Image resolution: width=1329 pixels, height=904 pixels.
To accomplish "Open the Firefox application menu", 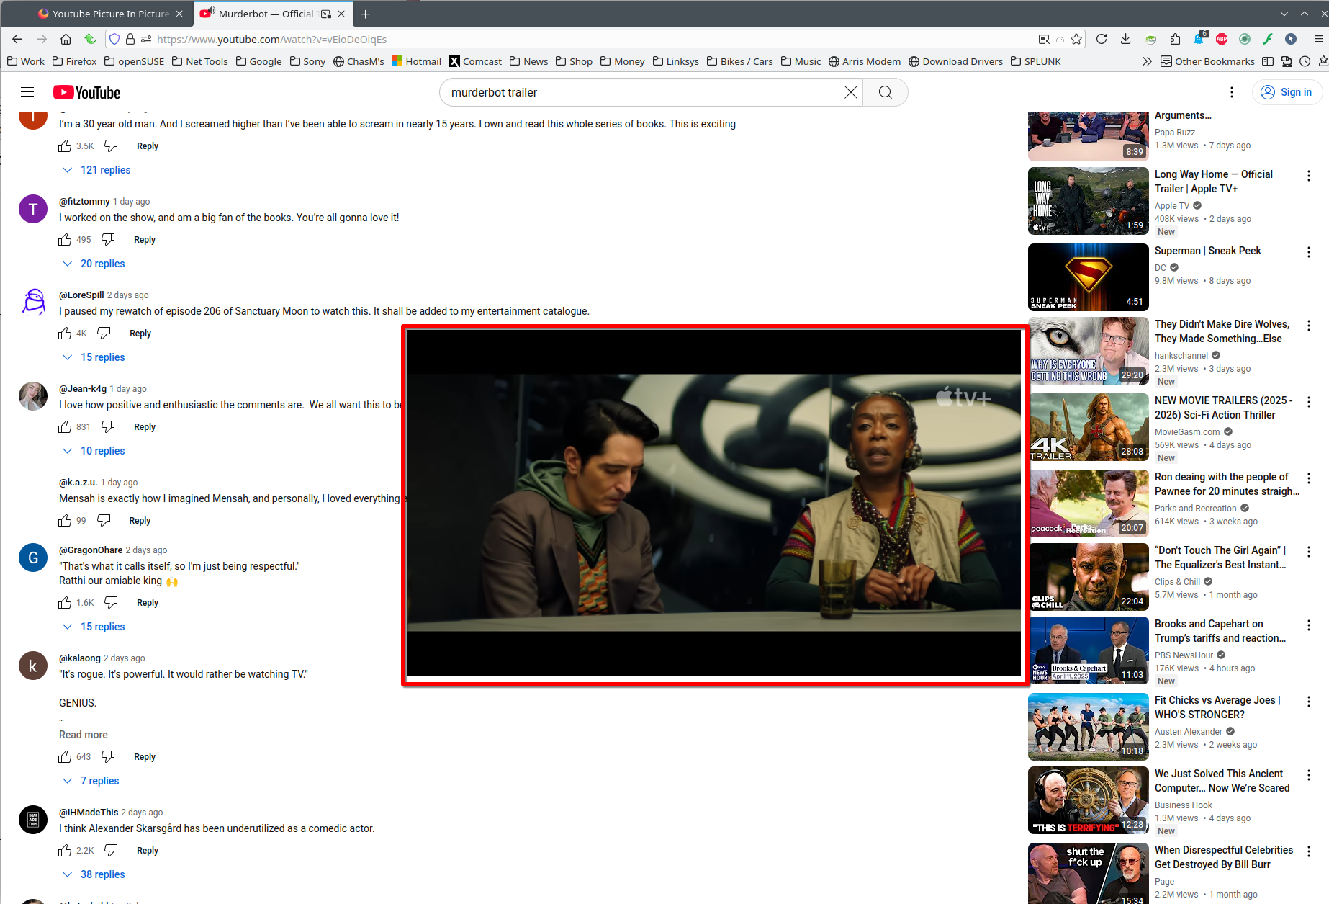I will click(1318, 39).
